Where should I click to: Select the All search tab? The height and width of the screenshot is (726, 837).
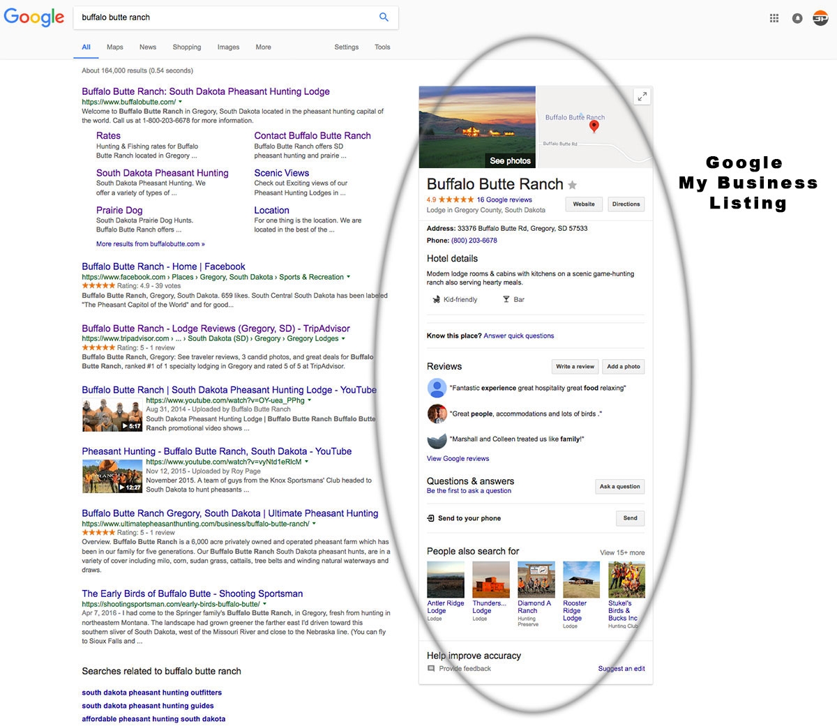point(86,47)
